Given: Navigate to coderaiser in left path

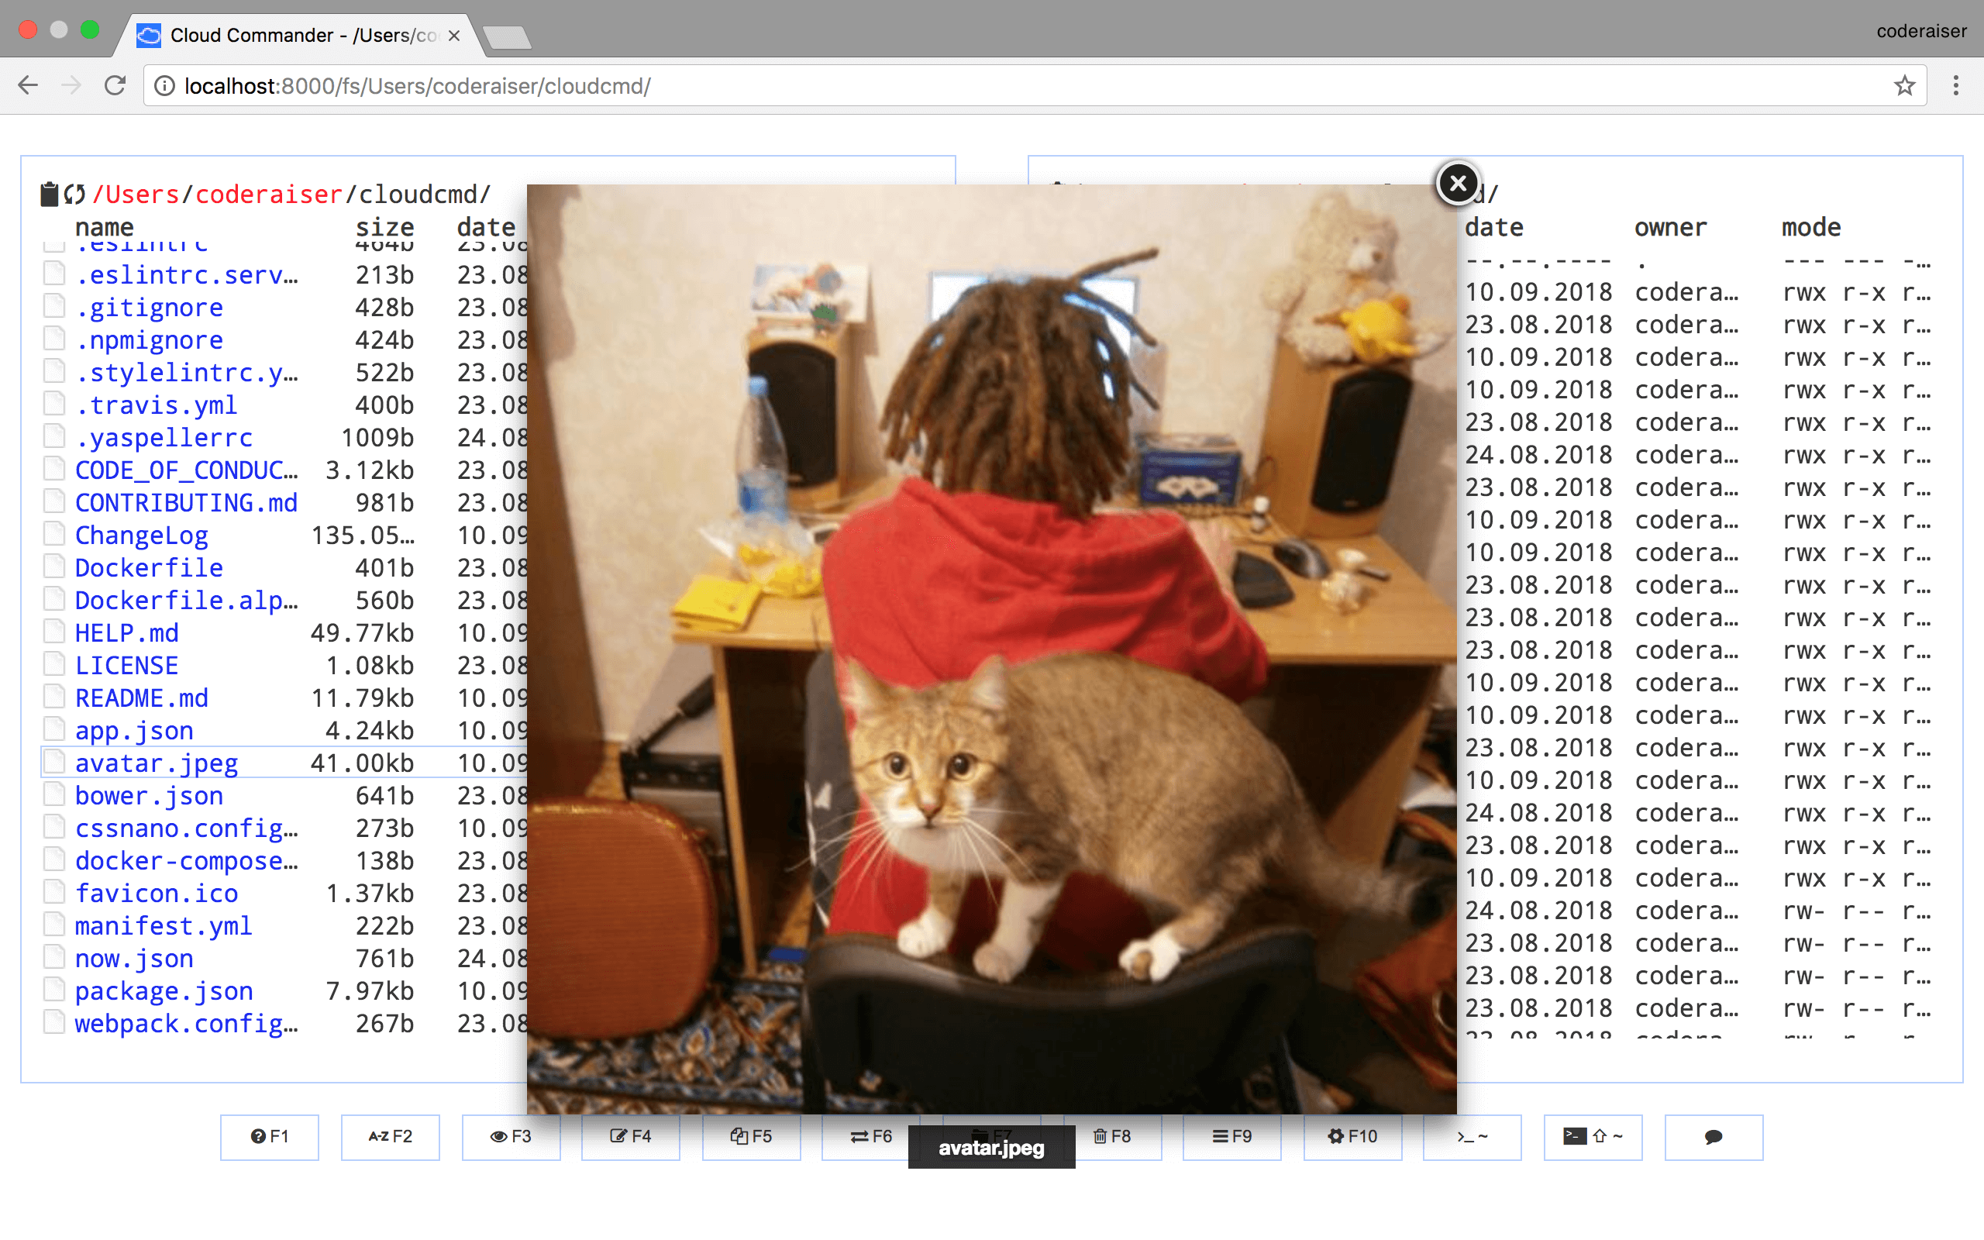Looking at the screenshot, I should click(x=268, y=195).
